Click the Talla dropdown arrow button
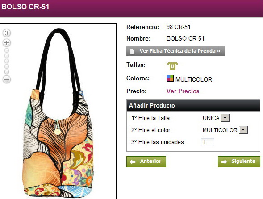263x199 pixels. 225,118
